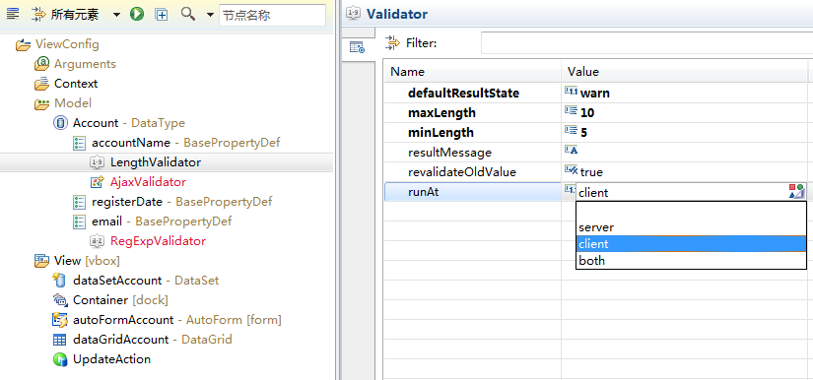
Task: Click the dataSetAccount DataSet icon
Action: tap(60, 281)
